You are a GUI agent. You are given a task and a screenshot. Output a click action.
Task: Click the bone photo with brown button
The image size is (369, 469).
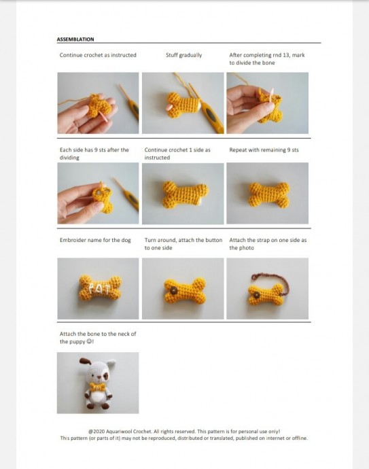tap(183, 289)
